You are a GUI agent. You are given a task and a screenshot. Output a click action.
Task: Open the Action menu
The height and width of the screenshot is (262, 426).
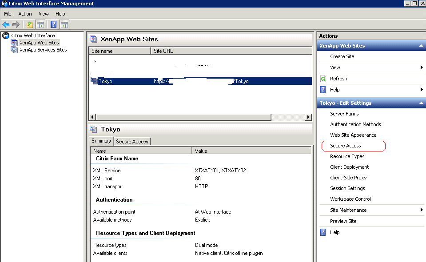(x=25, y=14)
